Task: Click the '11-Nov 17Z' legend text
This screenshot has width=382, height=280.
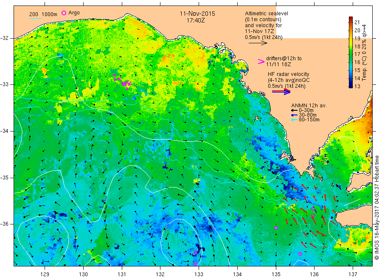Action: click(259, 31)
